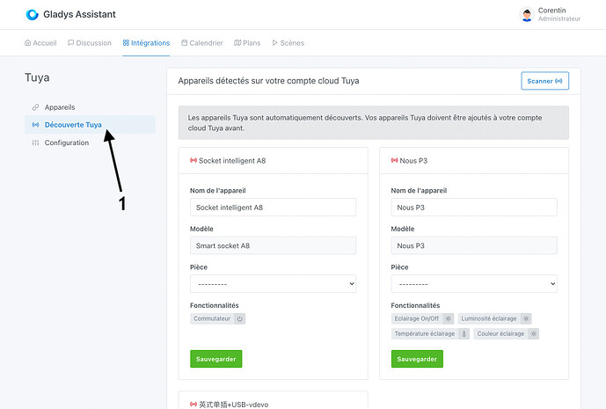Image resolution: width=606 pixels, height=409 pixels.
Task: Click the Nous P3 device name field
Action: pyautogui.click(x=474, y=208)
